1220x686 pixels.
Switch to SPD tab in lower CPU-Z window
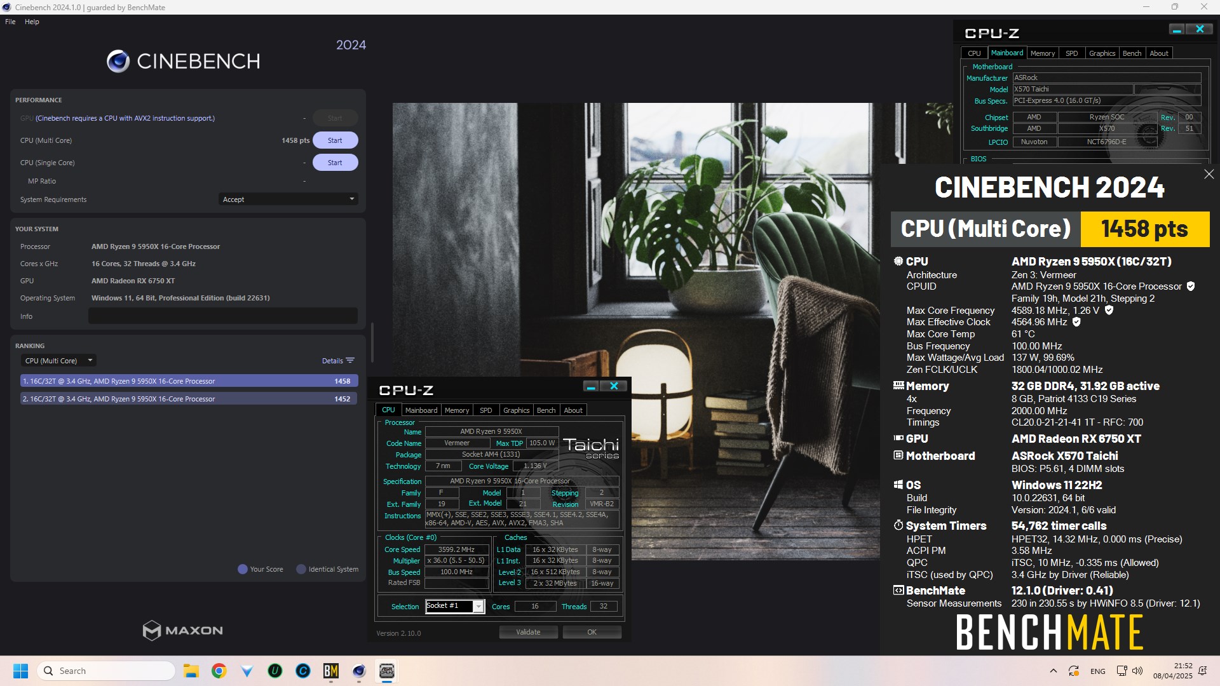pos(486,410)
